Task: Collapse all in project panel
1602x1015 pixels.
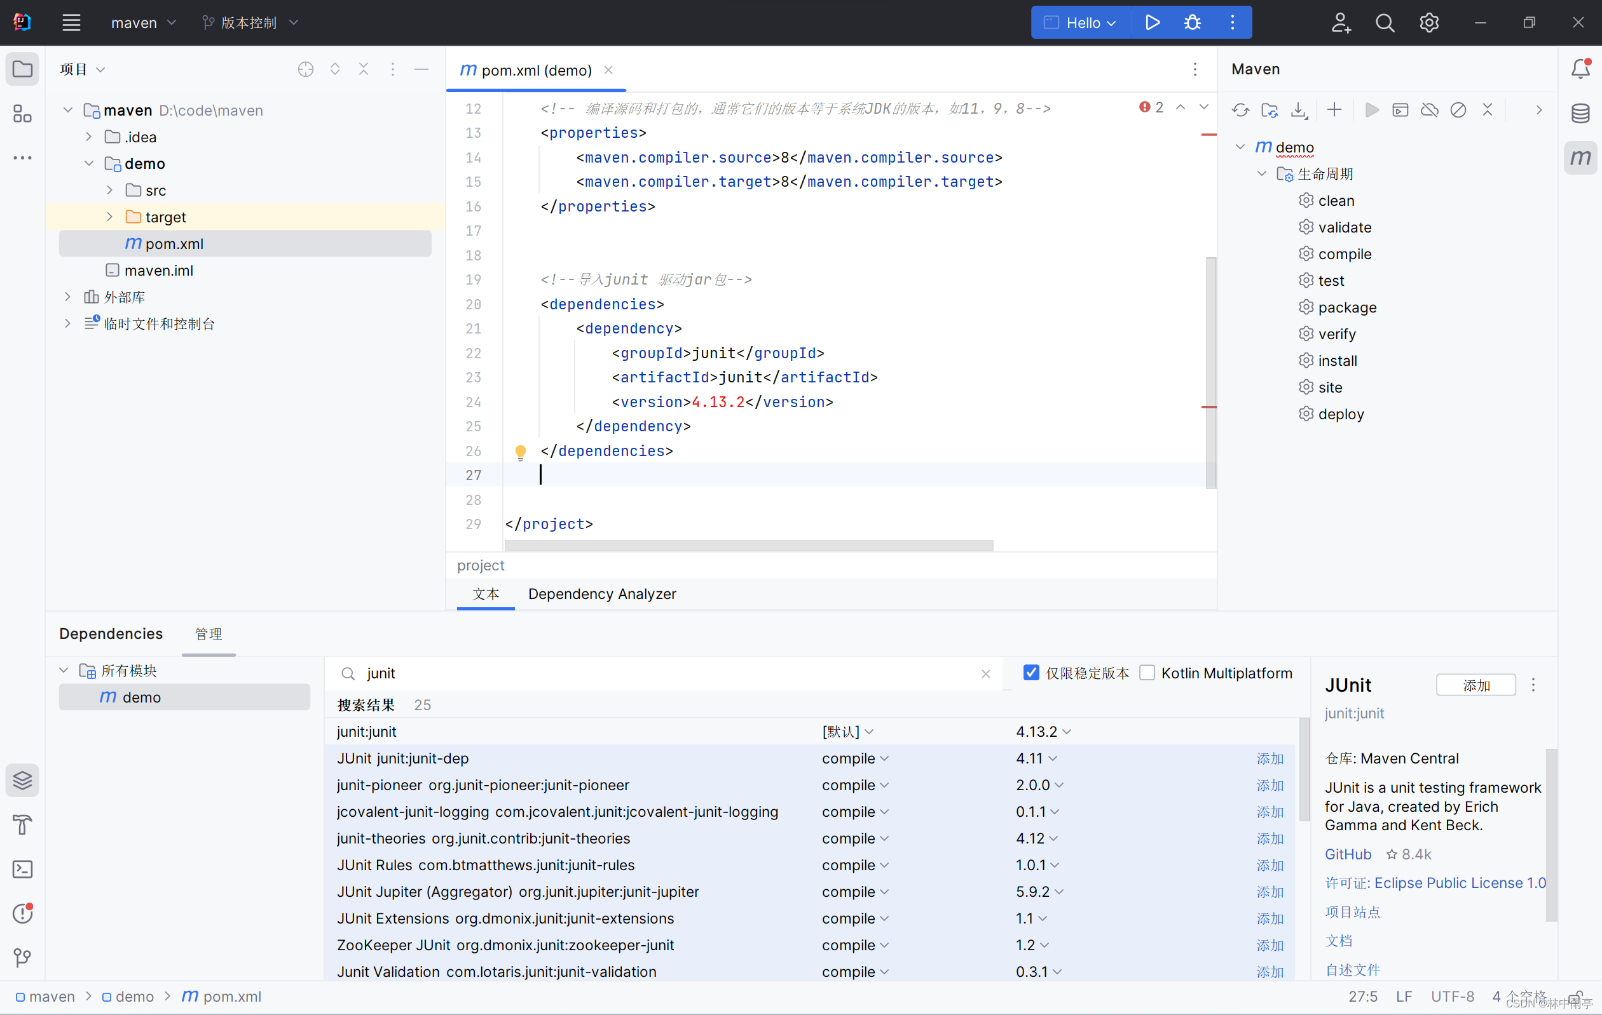Action: point(363,69)
